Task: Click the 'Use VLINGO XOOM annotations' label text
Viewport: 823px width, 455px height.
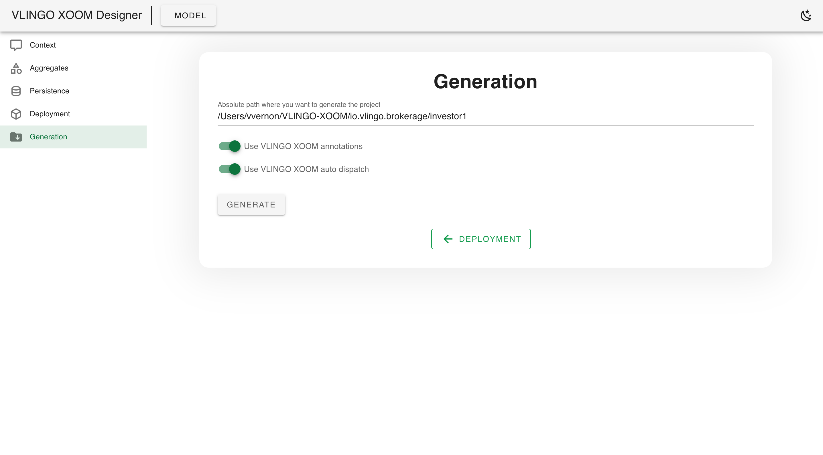Action: [x=303, y=146]
